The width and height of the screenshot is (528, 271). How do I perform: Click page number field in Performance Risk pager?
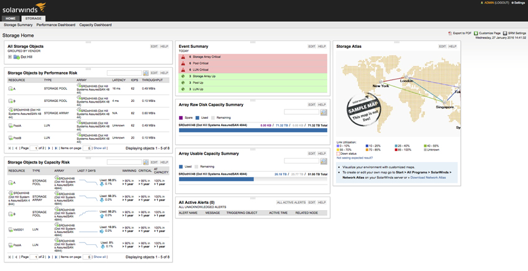coord(34,148)
